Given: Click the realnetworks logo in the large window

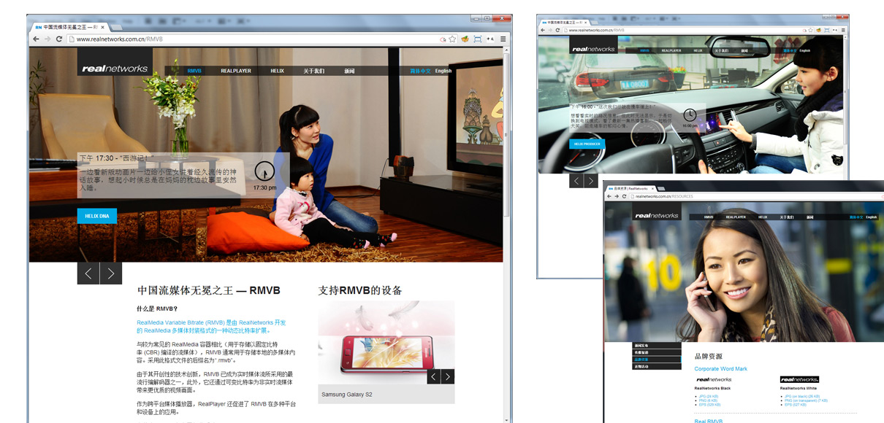Looking at the screenshot, I should click(x=115, y=69).
